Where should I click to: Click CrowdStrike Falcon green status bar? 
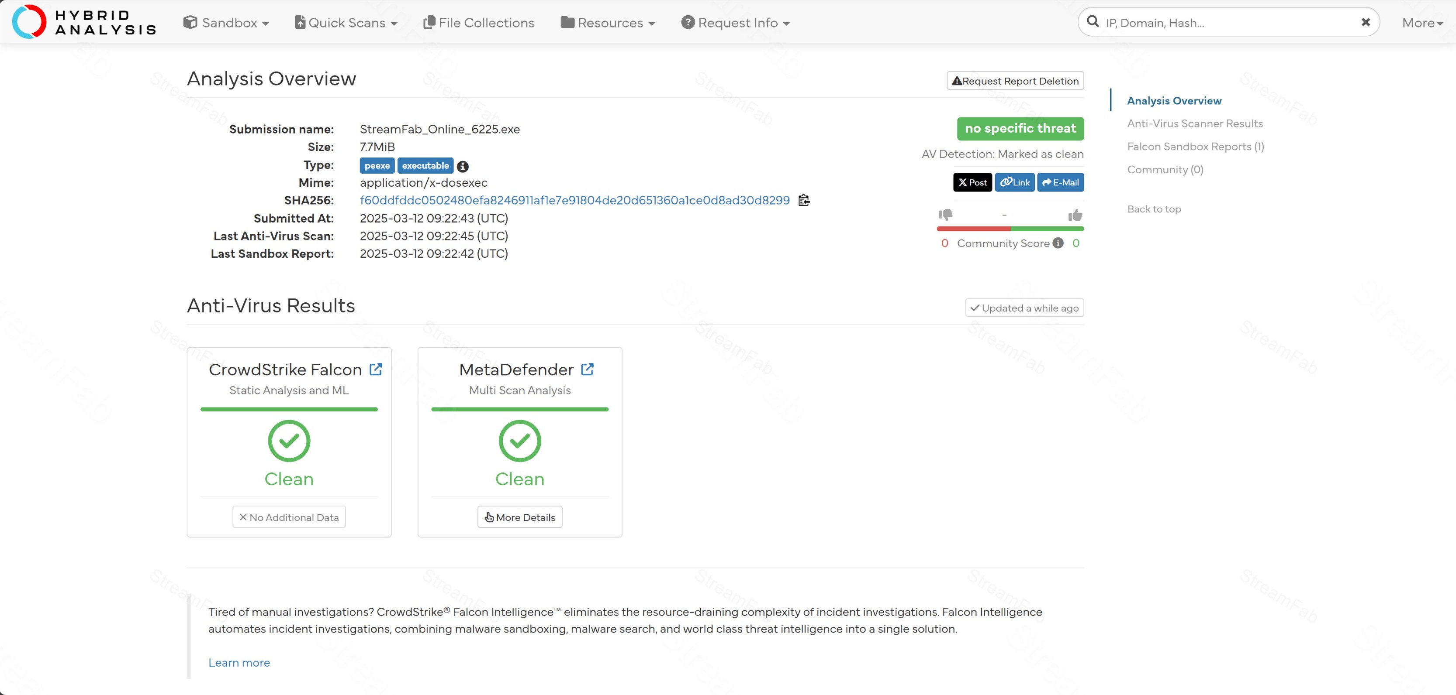click(x=289, y=409)
